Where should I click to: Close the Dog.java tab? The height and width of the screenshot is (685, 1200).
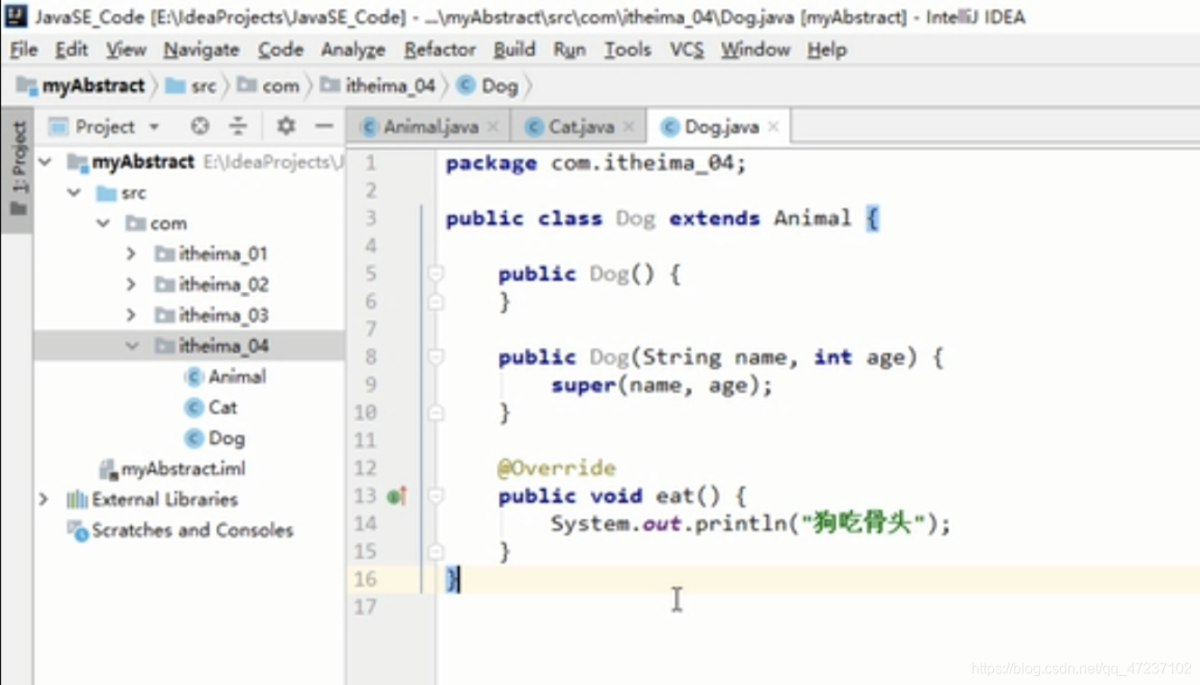pyautogui.click(x=773, y=127)
